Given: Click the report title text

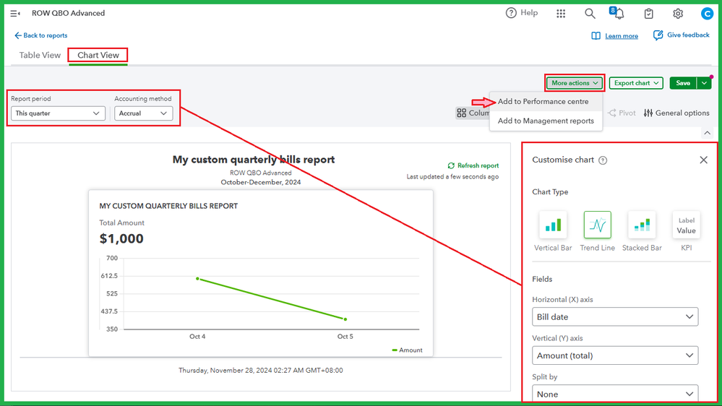Looking at the screenshot, I should click(254, 160).
